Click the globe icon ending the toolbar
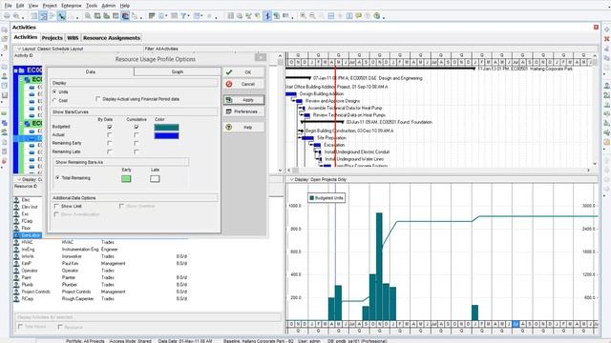Viewport: 611px width, 343px height. click(x=377, y=16)
